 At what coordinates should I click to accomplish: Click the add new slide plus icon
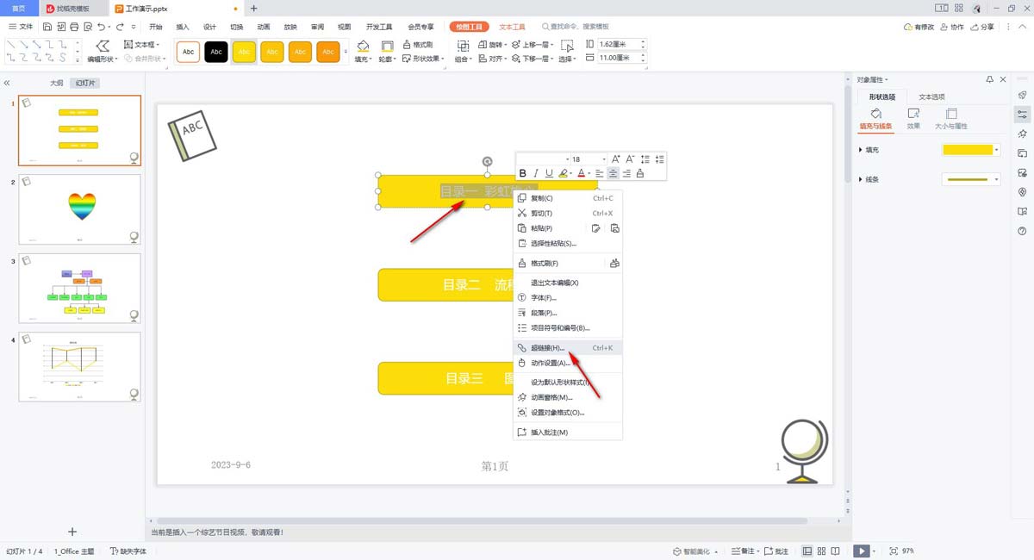(x=72, y=532)
